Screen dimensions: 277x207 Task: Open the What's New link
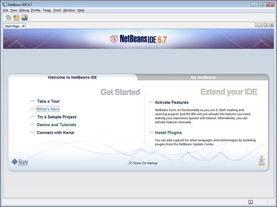tap(48, 109)
